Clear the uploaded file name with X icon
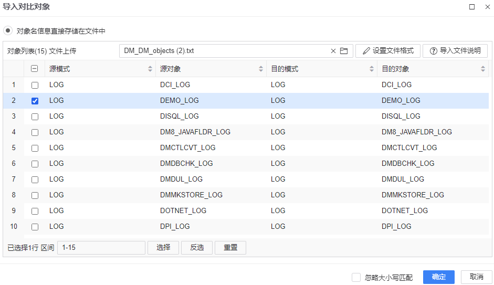Screen dimensions: 494x285 point(333,51)
